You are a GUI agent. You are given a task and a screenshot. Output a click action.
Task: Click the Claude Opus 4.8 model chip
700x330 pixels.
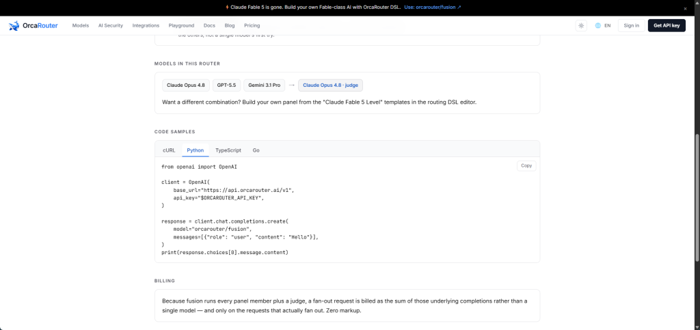tap(186, 85)
